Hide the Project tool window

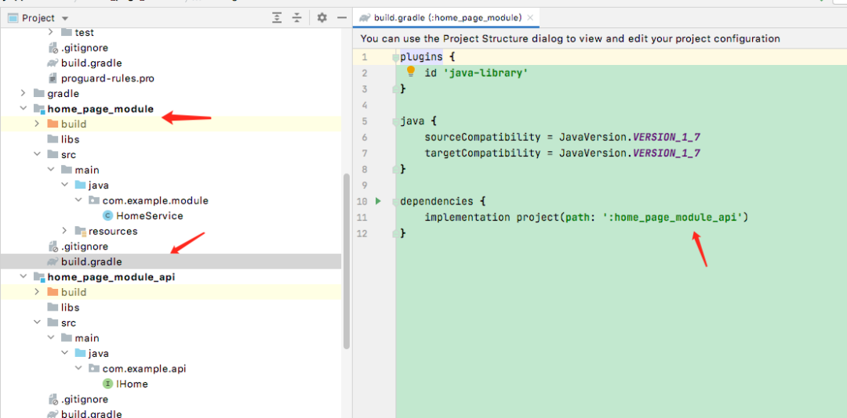click(341, 18)
